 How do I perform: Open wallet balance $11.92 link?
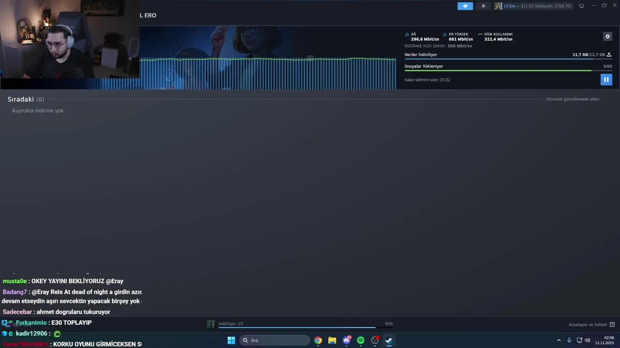[546, 6]
